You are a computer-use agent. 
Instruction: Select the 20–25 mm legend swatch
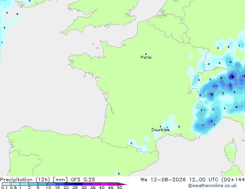pyautogui.click(x=69, y=184)
